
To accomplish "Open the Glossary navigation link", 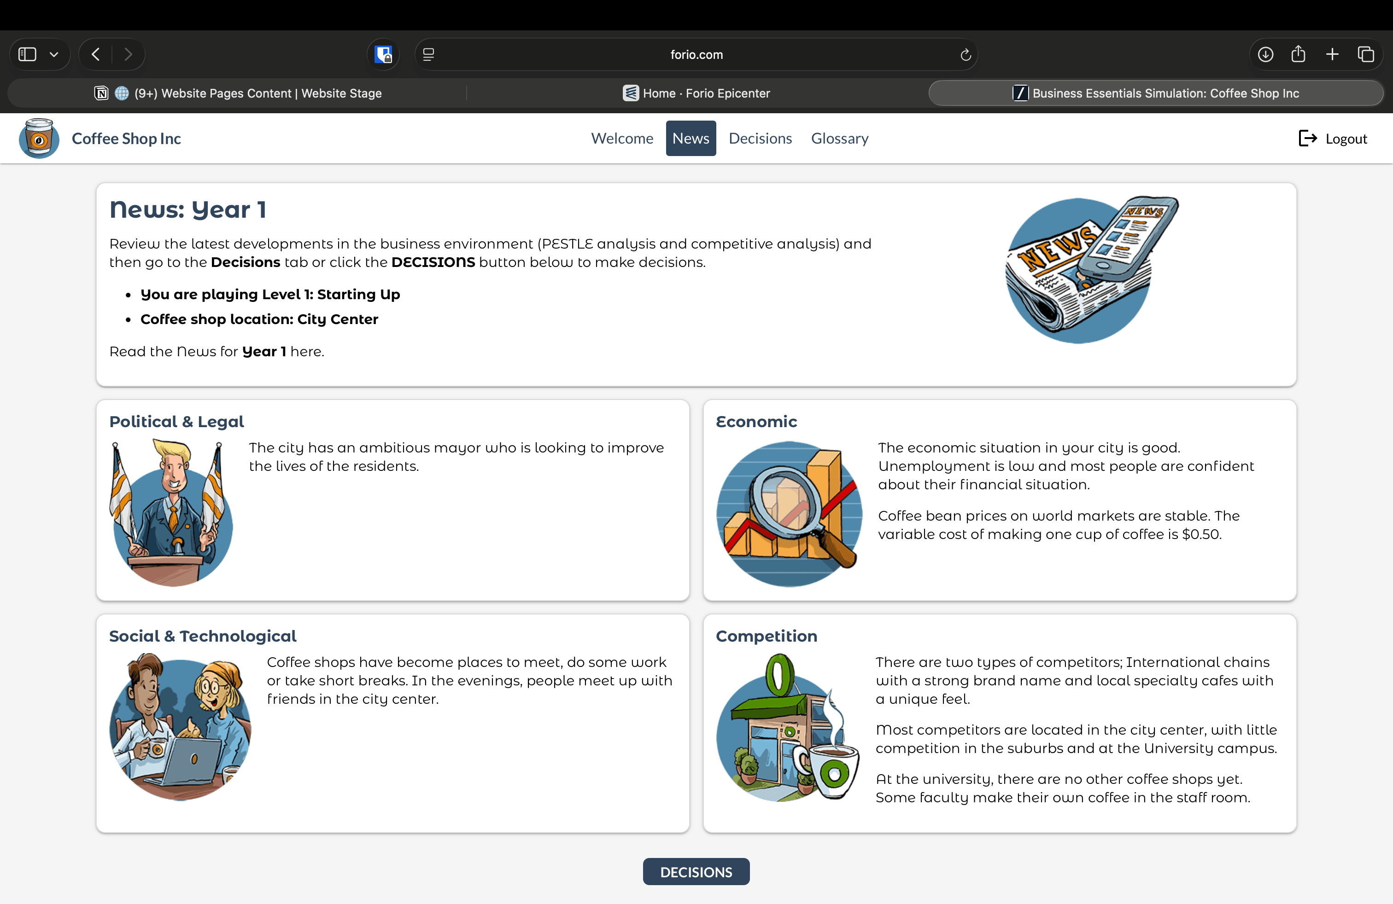I will point(839,139).
